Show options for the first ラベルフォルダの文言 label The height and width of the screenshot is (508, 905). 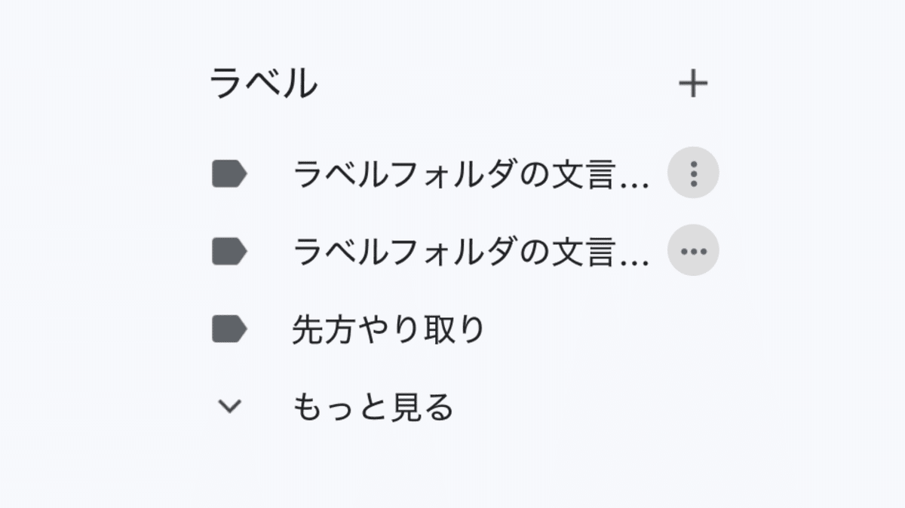[693, 173]
